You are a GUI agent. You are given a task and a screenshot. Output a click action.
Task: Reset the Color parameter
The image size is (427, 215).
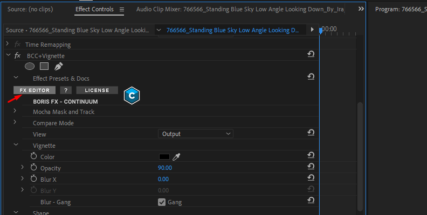click(x=311, y=155)
